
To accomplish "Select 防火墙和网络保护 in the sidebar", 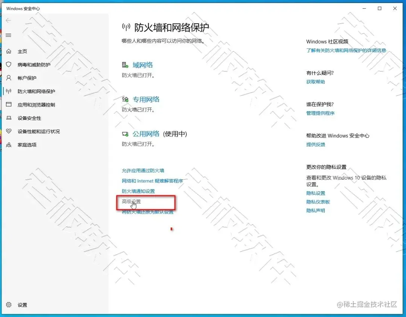I will pos(36,91).
